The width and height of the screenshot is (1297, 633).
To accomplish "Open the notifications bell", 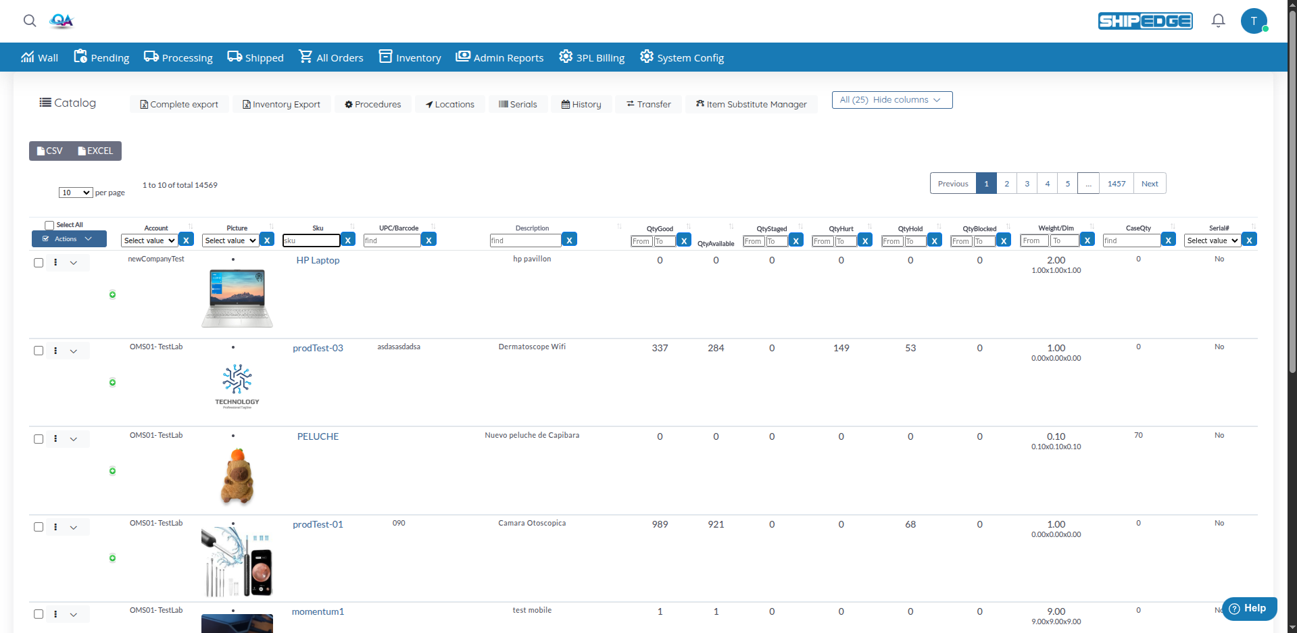I will coord(1218,21).
